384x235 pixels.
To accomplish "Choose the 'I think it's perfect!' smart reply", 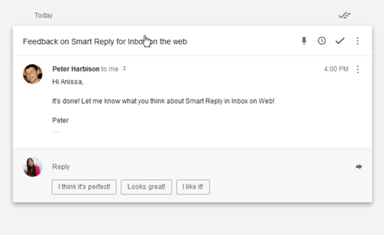I will click(x=84, y=187).
